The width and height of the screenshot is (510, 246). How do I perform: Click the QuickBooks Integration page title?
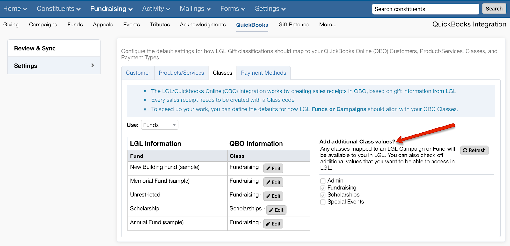click(x=469, y=24)
